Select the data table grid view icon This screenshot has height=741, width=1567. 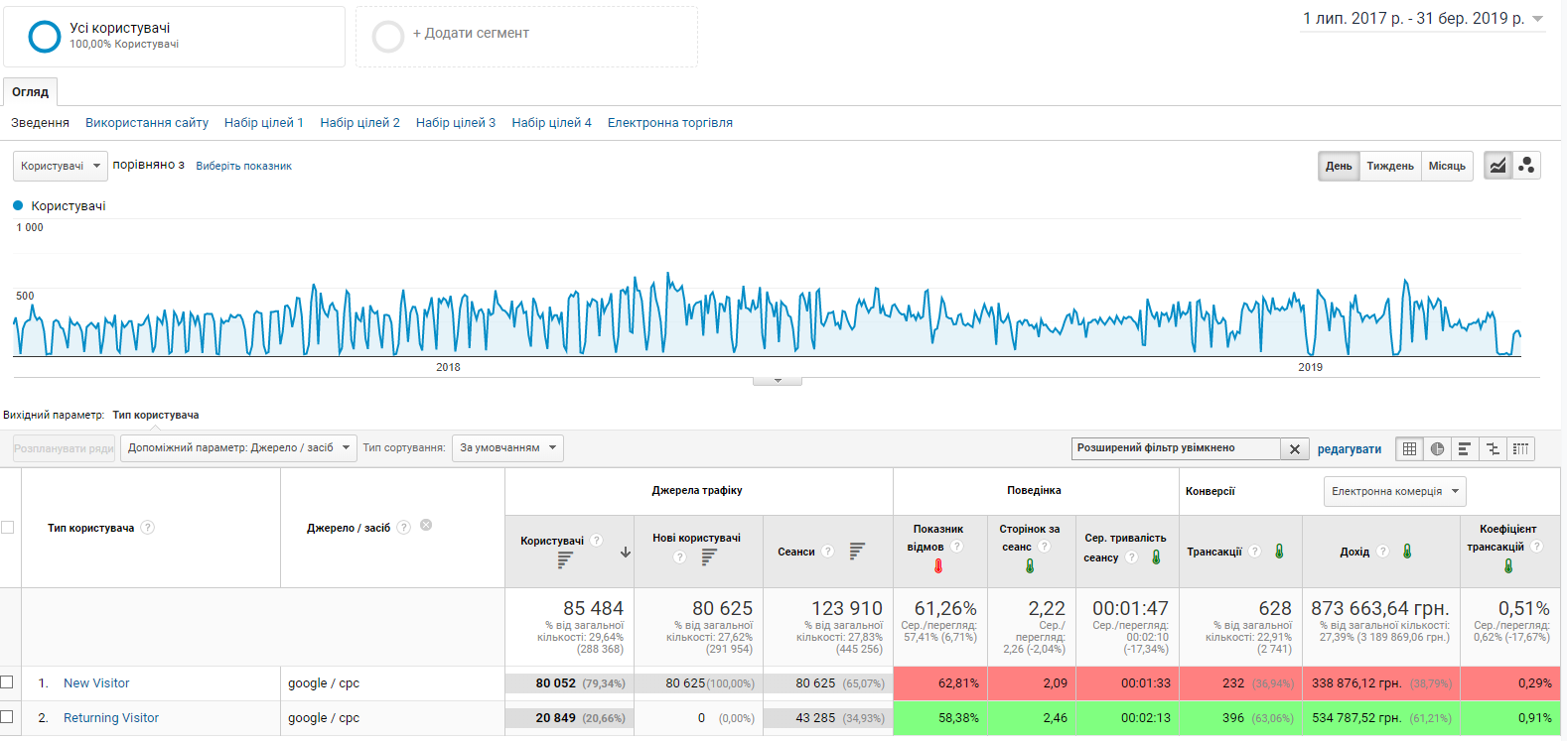(x=1409, y=449)
